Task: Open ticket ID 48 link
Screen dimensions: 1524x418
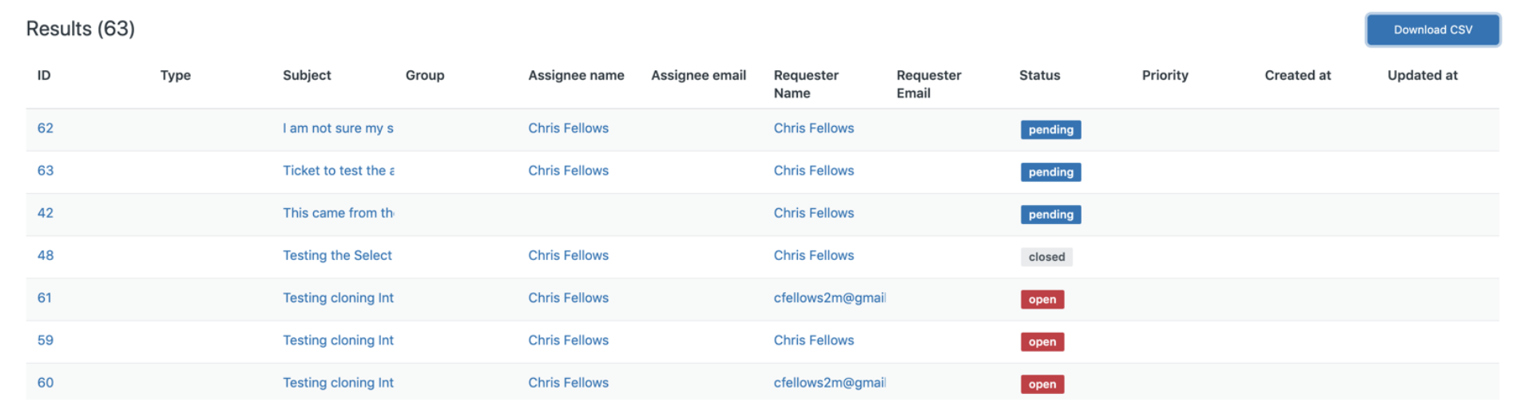Action: 46,255
